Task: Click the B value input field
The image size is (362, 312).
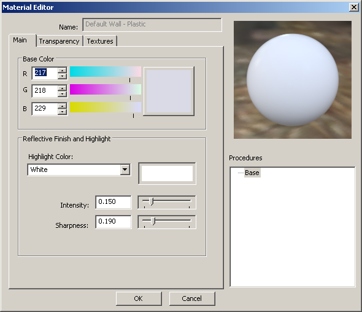Action: click(45, 108)
